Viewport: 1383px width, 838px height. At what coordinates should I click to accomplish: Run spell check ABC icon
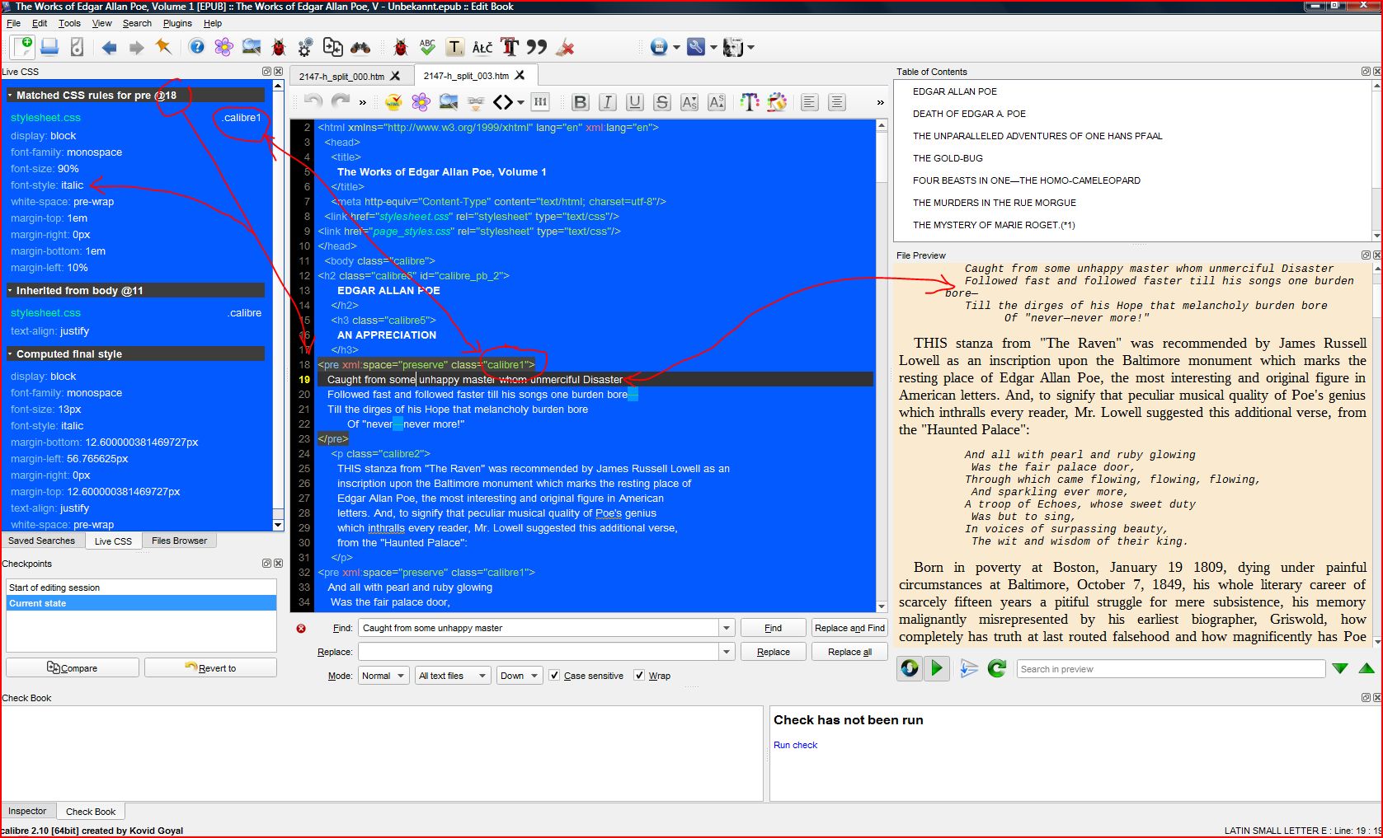427,47
